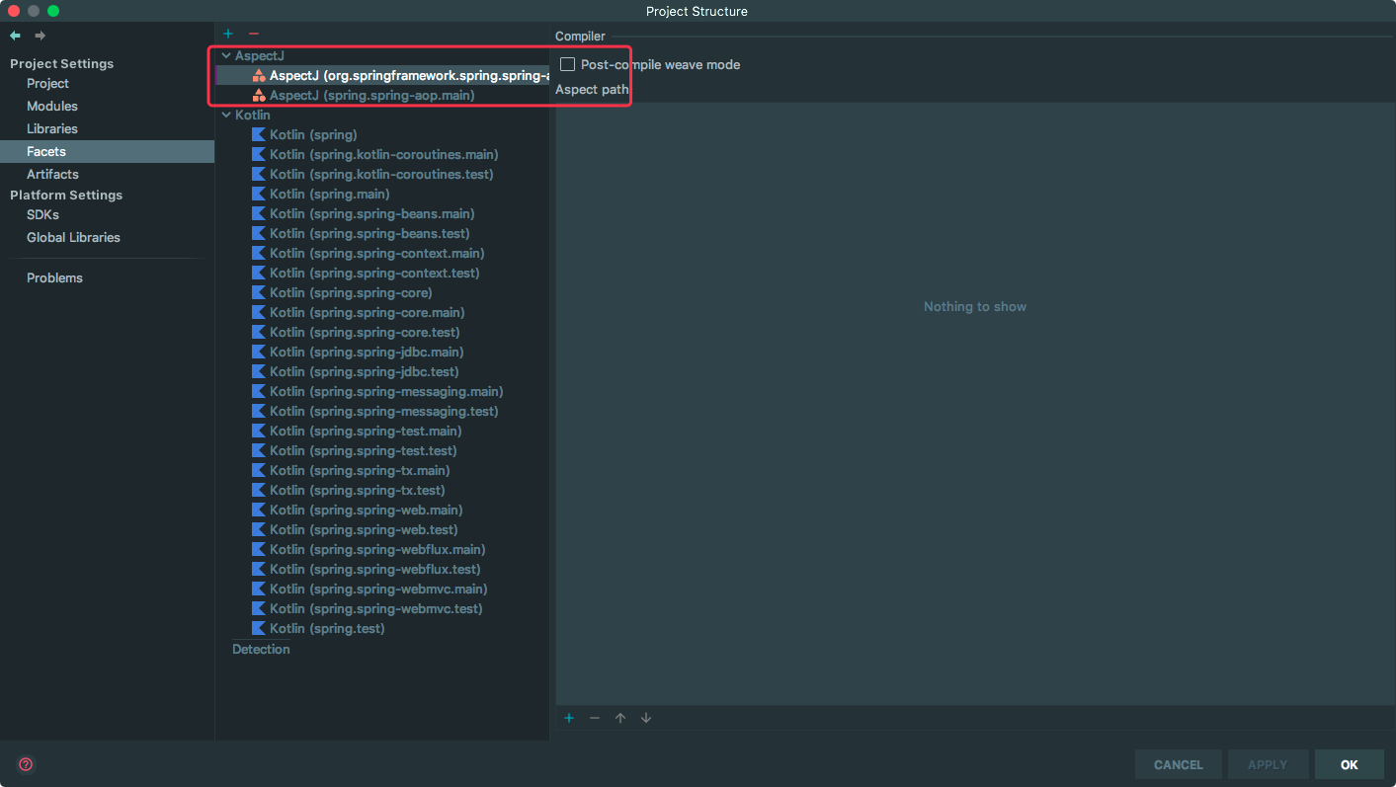The height and width of the screenshot is (787, 1396).
Task: Click Kotlin icon for spring.spring-beans.test
Action: coord(259,233)
